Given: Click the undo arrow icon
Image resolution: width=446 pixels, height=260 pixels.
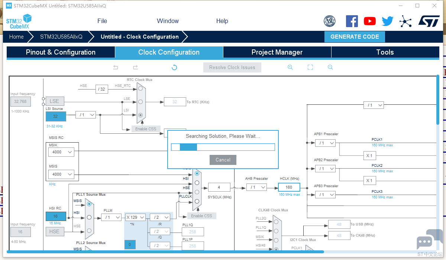Looking at the screenshot, I should click(x=116, y=67).
